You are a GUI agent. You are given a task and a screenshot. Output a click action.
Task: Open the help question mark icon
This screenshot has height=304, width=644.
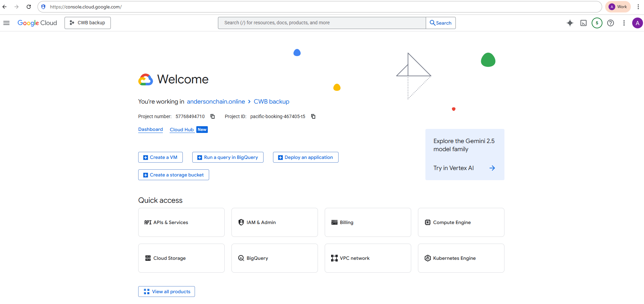click(x=611, y=23)
